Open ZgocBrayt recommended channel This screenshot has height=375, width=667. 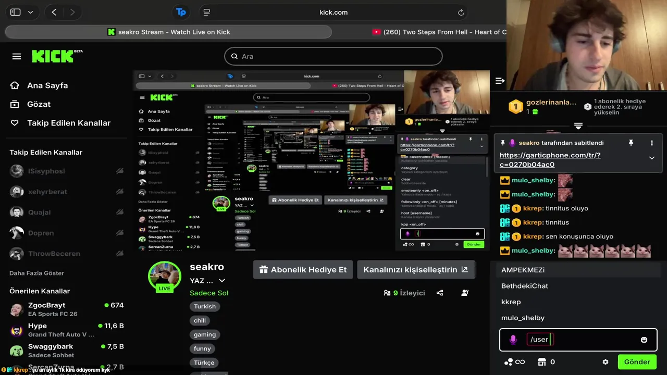pos(67,309)
